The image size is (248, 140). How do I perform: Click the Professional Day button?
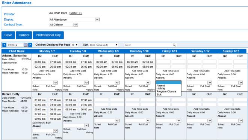coord(48,35)
